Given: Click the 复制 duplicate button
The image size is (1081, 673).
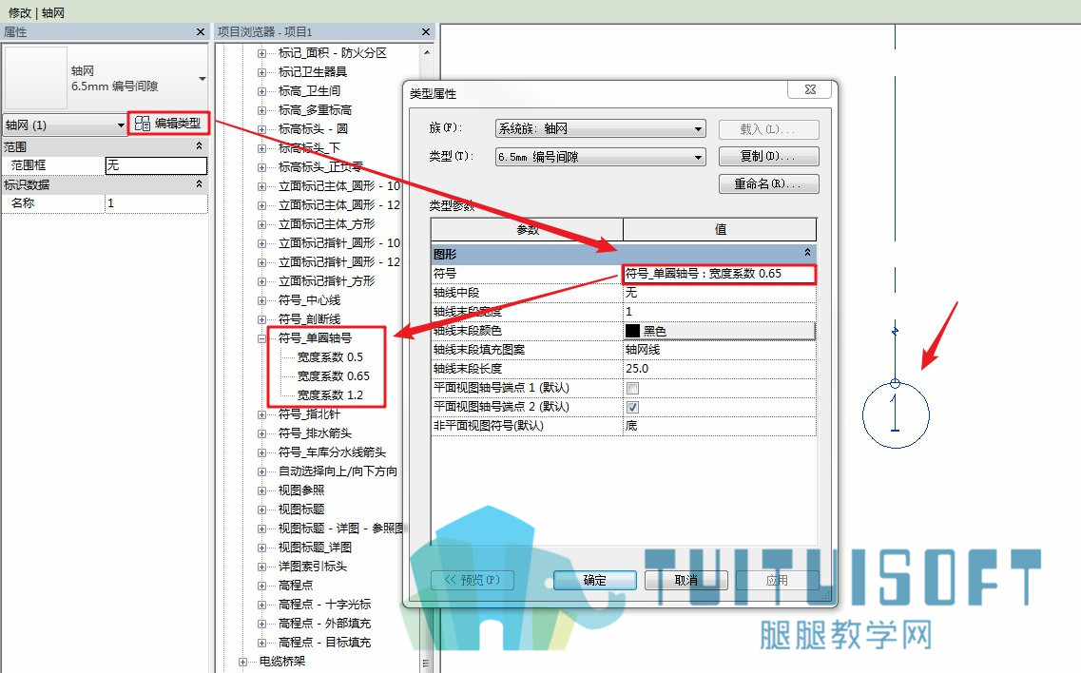Looking at the screenshot, I should [x=769, y=157].
